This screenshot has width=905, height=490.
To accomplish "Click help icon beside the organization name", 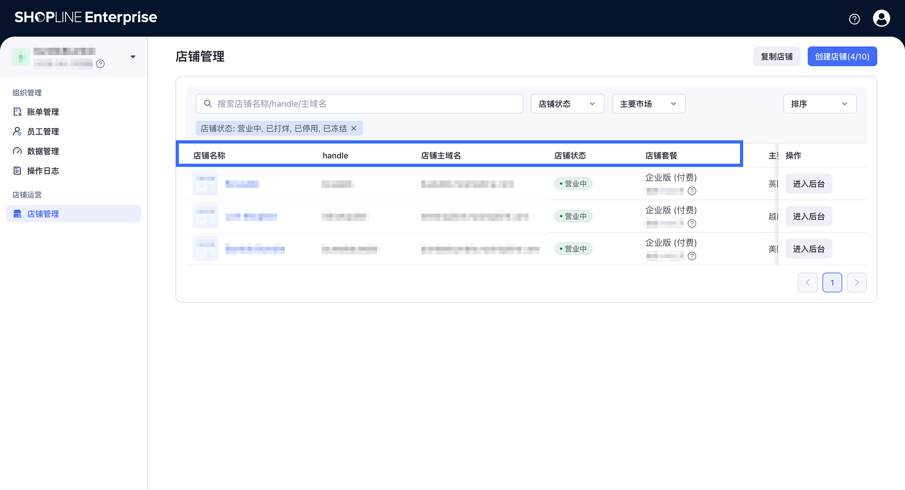I will click(100, 64).
